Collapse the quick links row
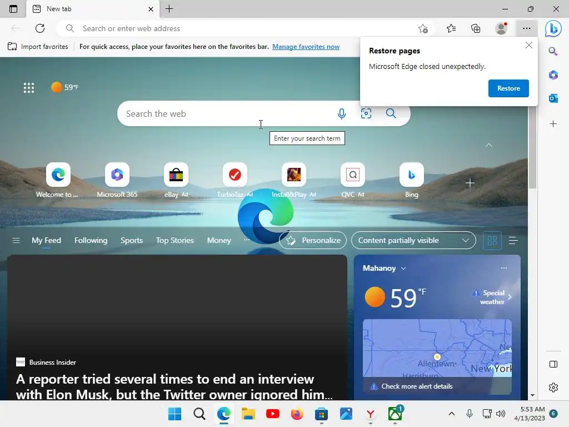 click(x=489, y=145)
